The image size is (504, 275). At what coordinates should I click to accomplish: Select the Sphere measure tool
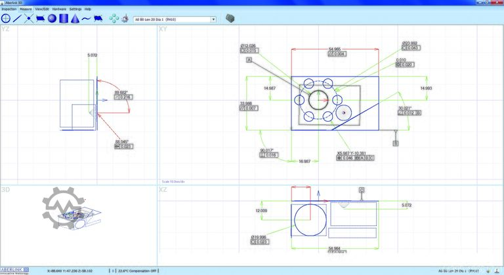(51, 19)
